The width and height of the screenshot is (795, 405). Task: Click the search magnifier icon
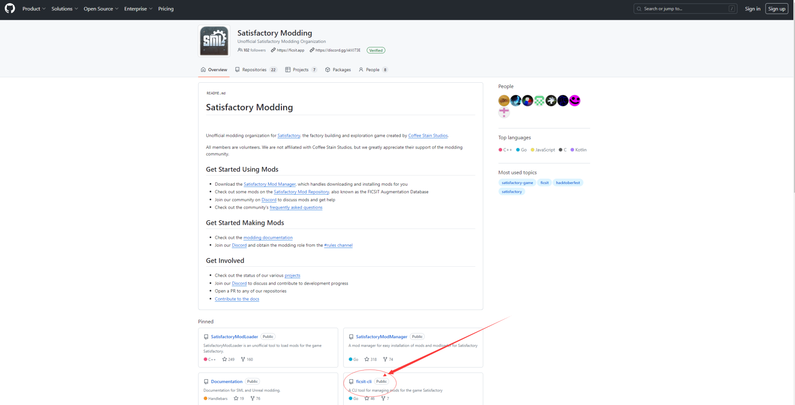(639, 9)
